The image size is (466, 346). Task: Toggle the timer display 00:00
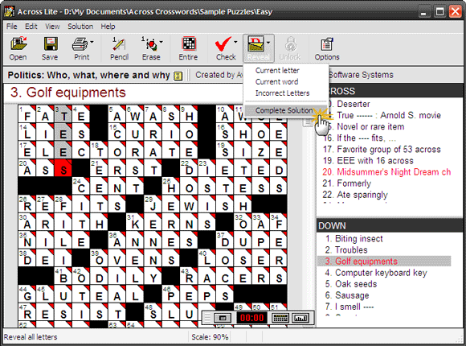251,318
